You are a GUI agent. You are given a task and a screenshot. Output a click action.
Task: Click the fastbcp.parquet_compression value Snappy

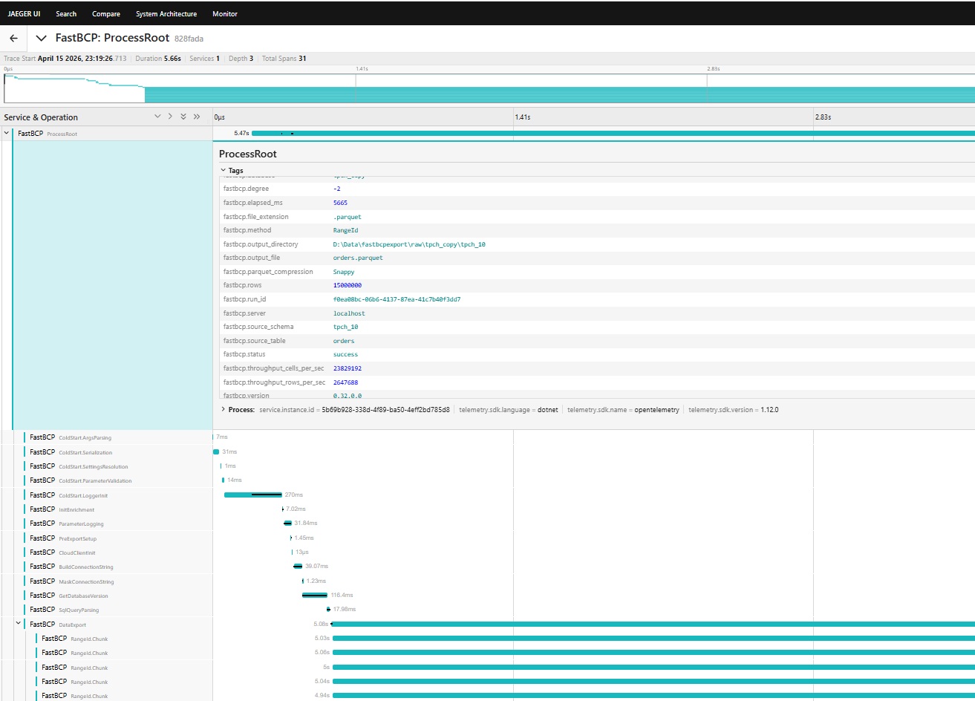click(x=344, y=272)
